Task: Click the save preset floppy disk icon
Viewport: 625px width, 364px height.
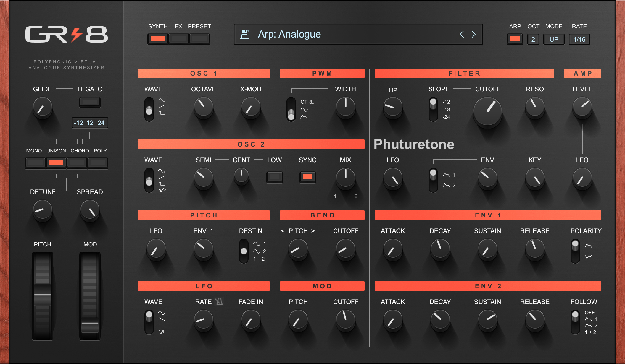Action: coord(244,34)
